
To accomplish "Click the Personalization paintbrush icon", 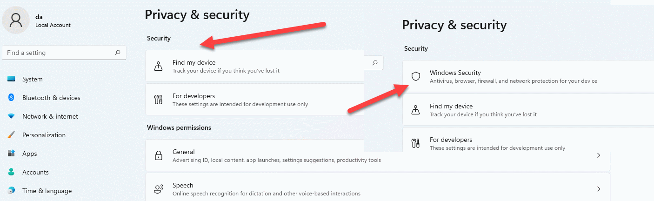I will (12, 135).
